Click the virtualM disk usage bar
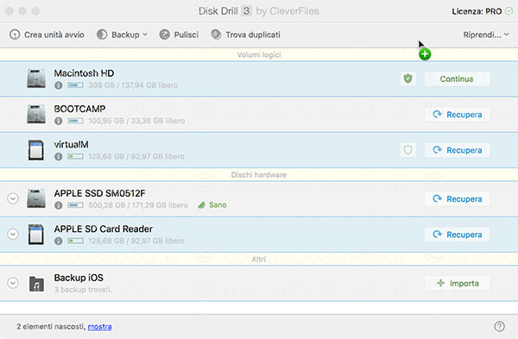The image size is (518, 339). tap(75, 156)
